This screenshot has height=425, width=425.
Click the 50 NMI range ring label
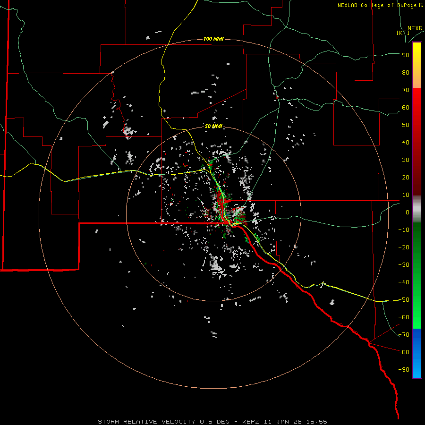pos(213,126)
